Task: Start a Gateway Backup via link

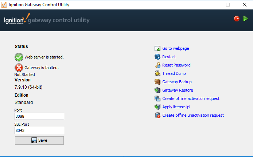Action: 177,82
